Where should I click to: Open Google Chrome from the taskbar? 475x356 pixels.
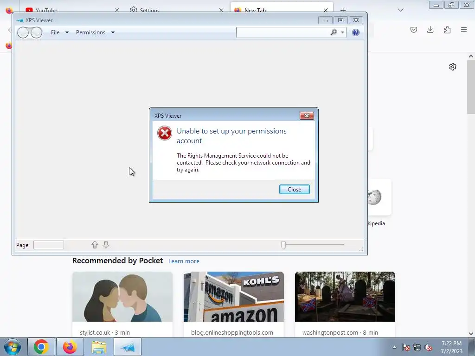pyautogui.click(x=41, y=347)
